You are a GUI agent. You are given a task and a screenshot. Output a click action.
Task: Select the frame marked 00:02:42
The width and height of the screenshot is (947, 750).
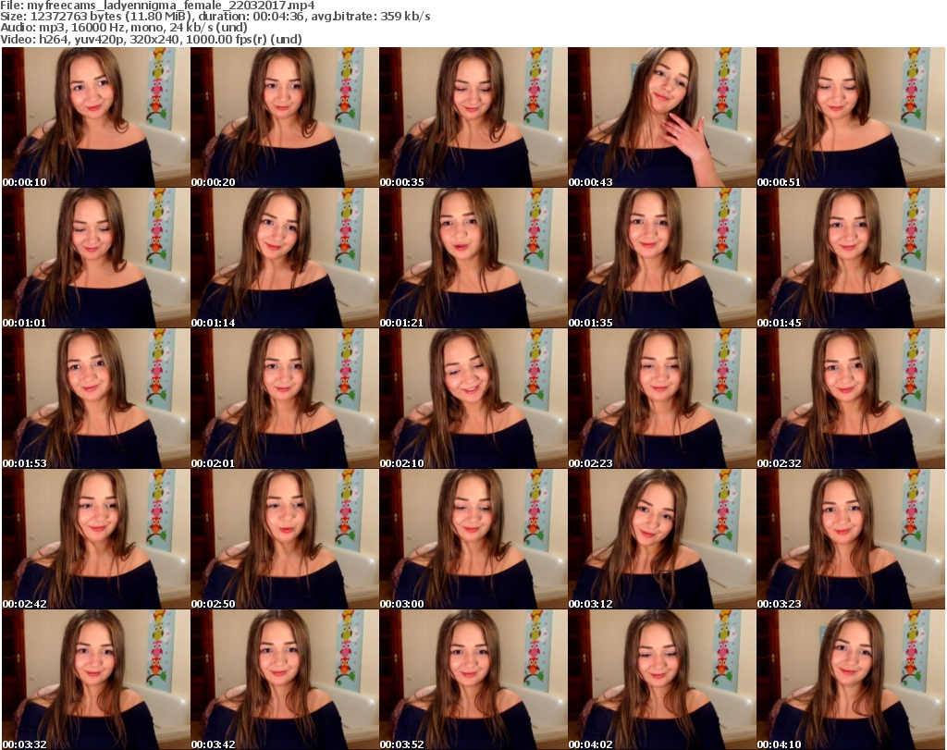tap(95, 539)
